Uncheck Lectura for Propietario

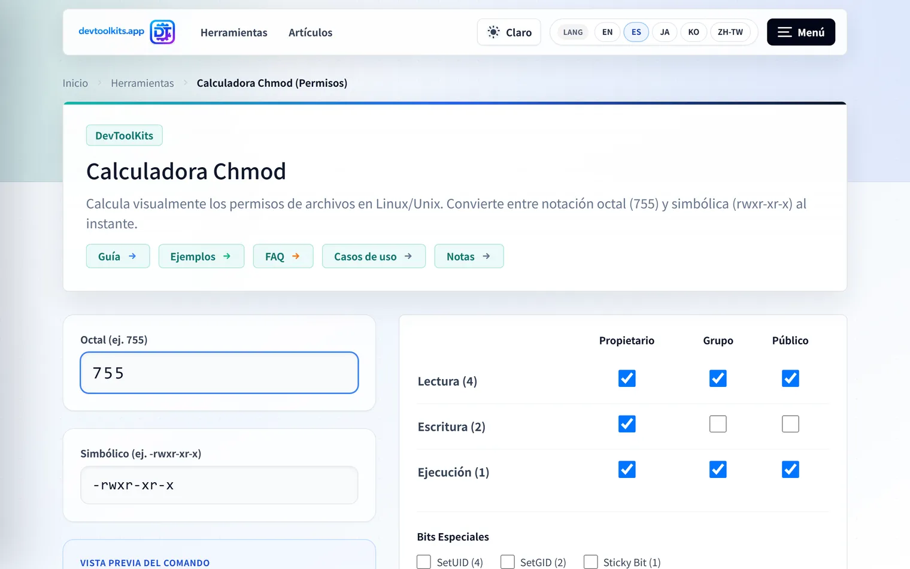click(x=627, y=379)
